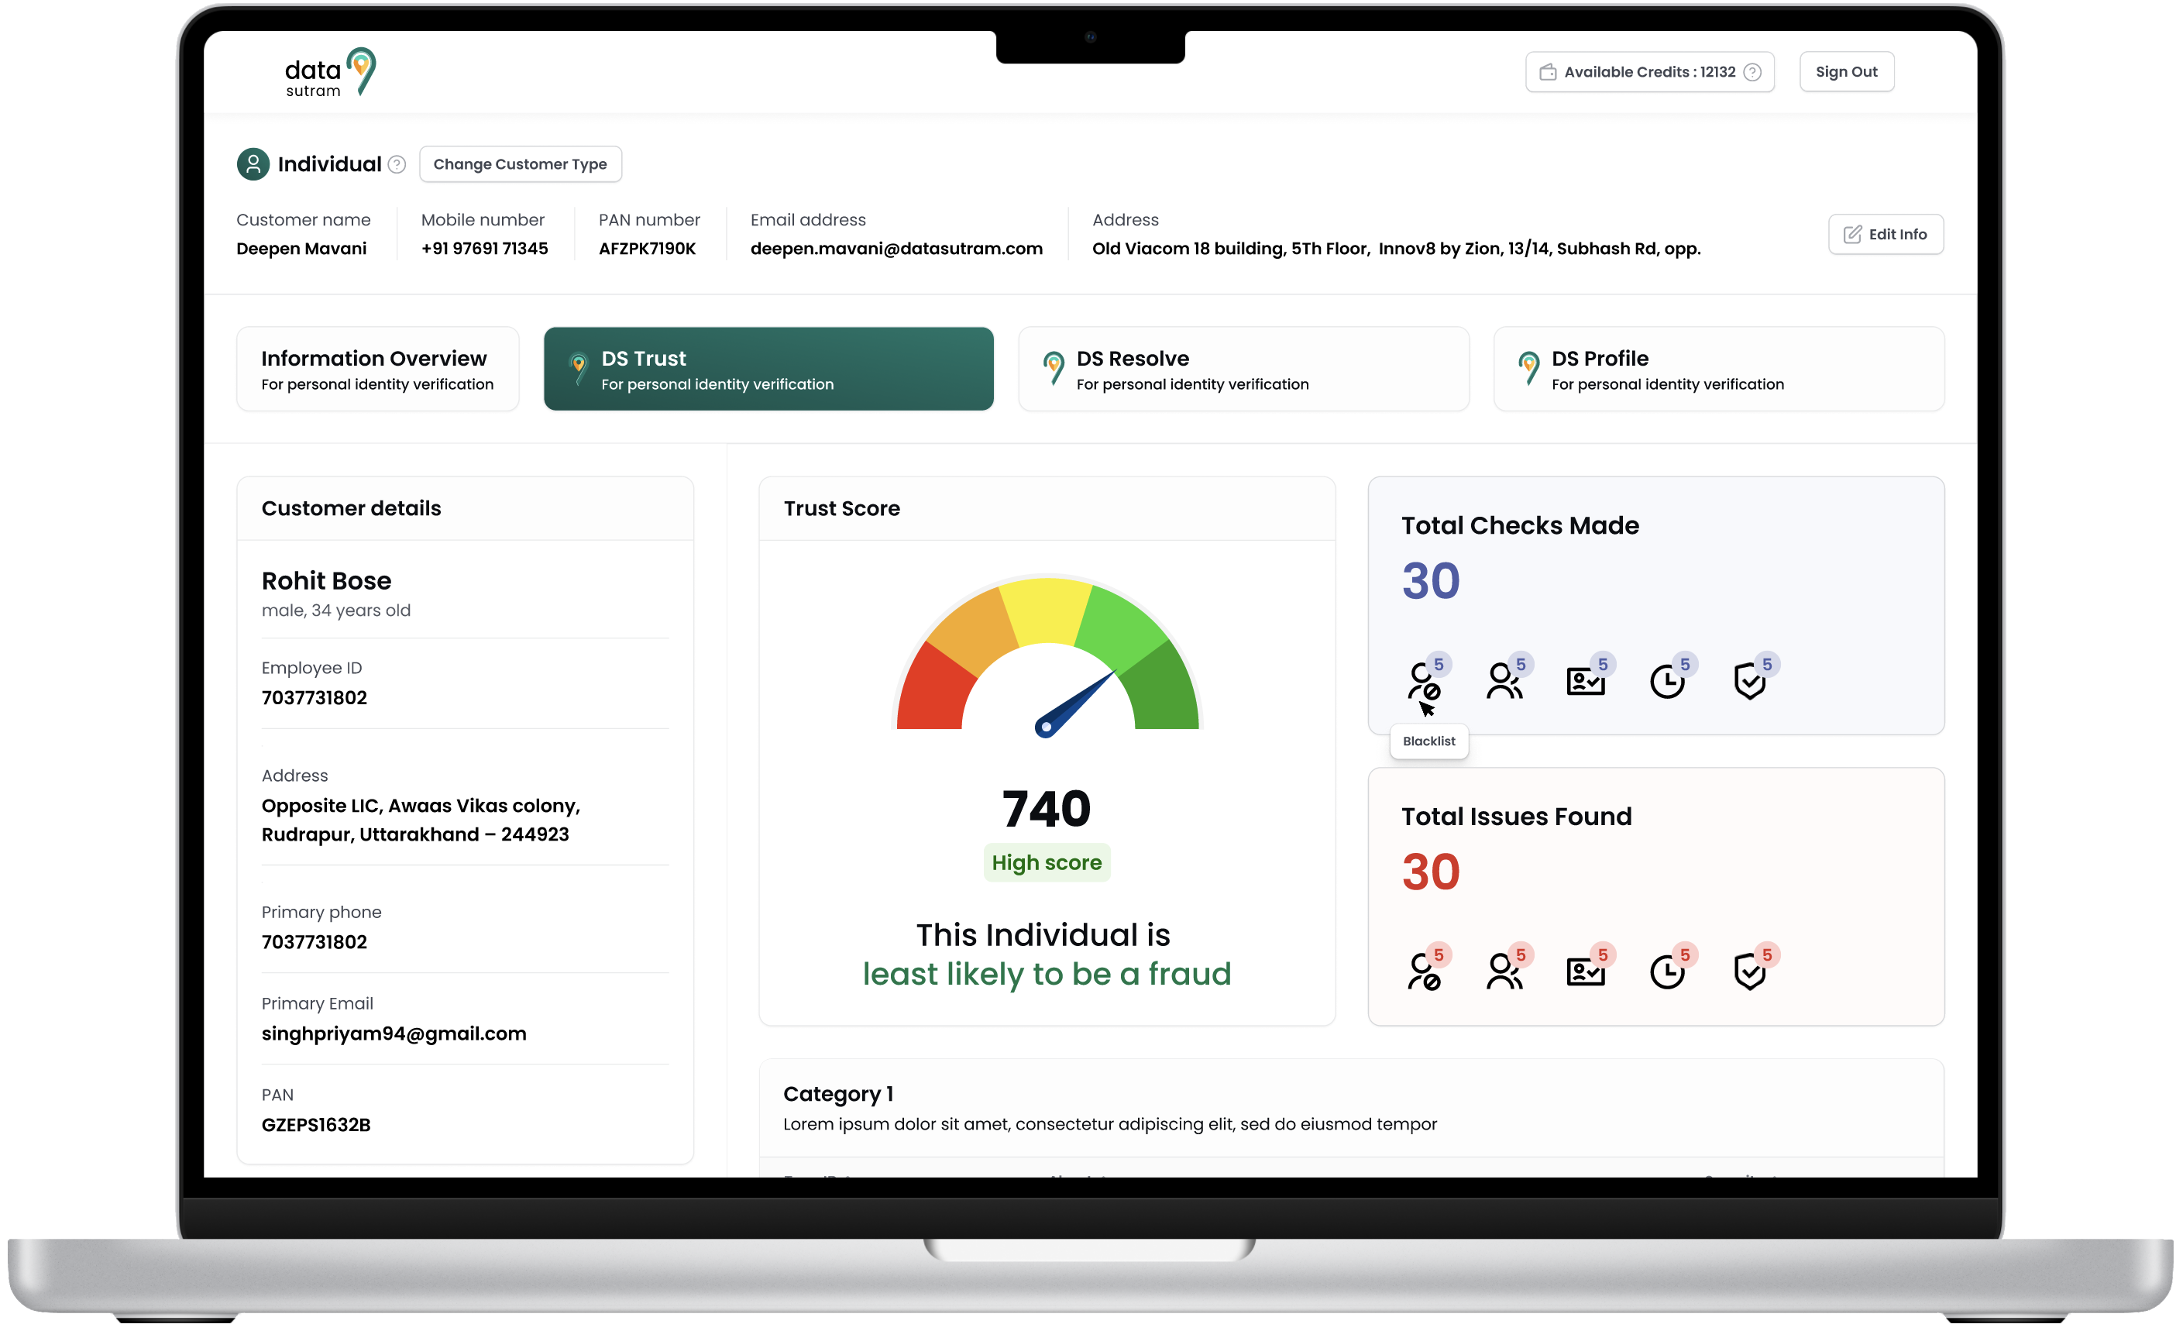
Task: Click the clock icon under Total Issues Found
Action: coord(1666,973)
